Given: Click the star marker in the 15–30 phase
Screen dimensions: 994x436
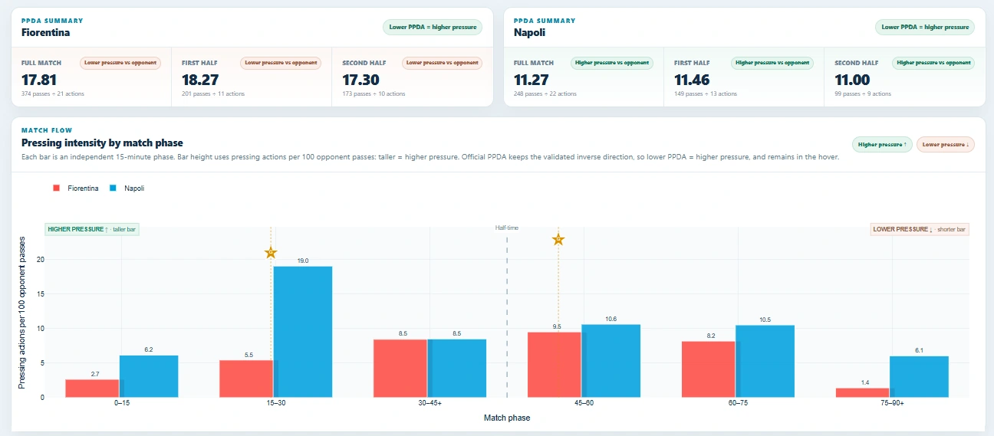Looking at the screenshot, I should [x=271, y=253].
